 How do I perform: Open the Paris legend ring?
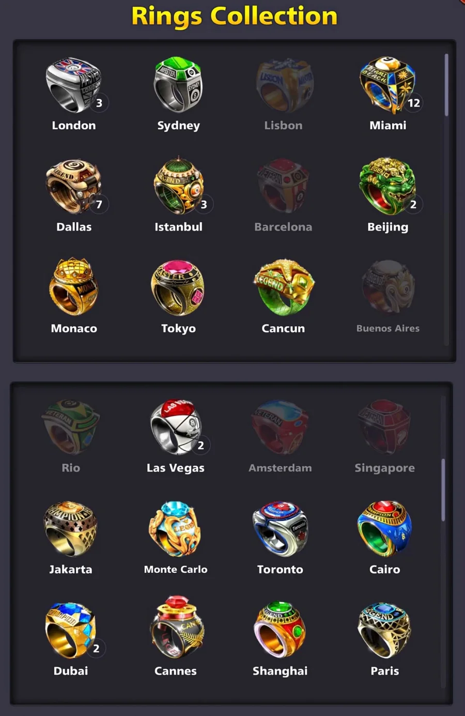[x=384, y=630]
